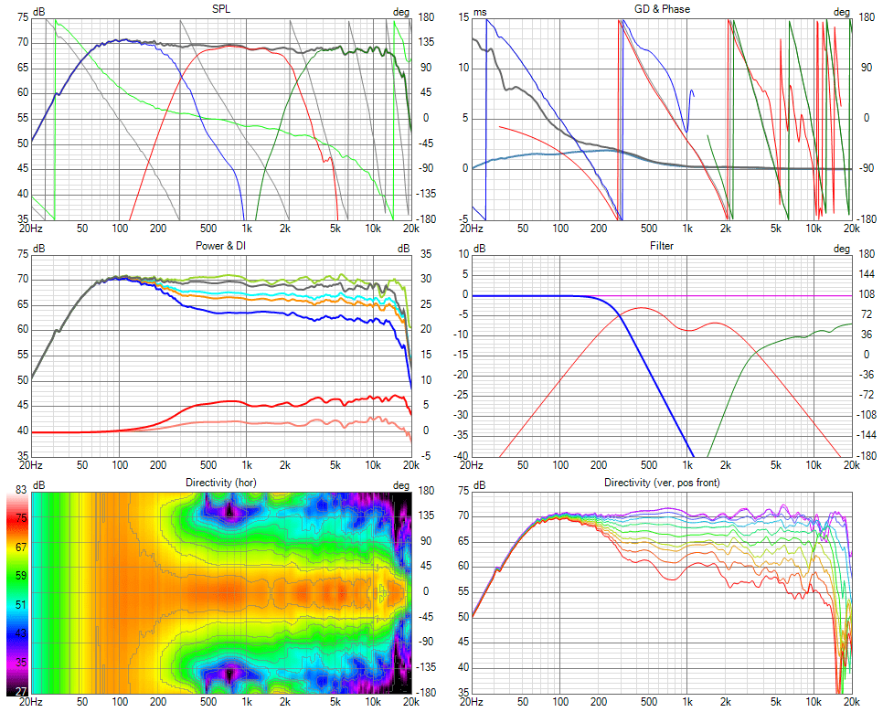
Task: Click the horizontal directivity color scale bar
Action: pos(17,594)
